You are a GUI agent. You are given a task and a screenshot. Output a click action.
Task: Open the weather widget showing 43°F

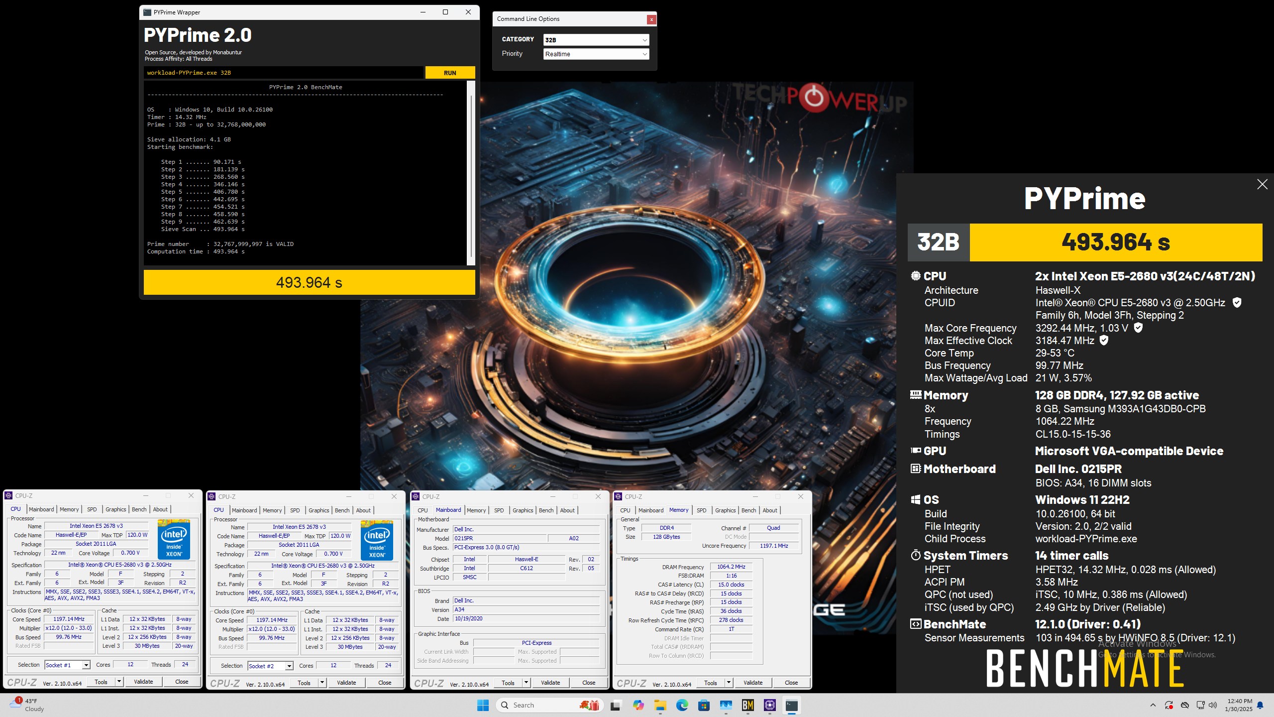[x=27, y=705]
